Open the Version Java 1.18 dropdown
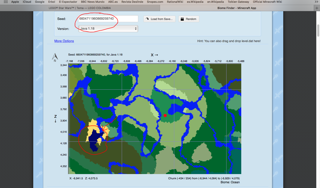Viewport: 320px width, 188px height. [108, 29]
